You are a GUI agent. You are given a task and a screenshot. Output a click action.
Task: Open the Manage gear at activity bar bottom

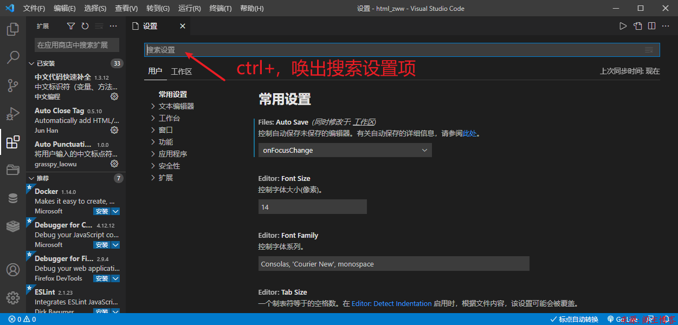[13, 298]
